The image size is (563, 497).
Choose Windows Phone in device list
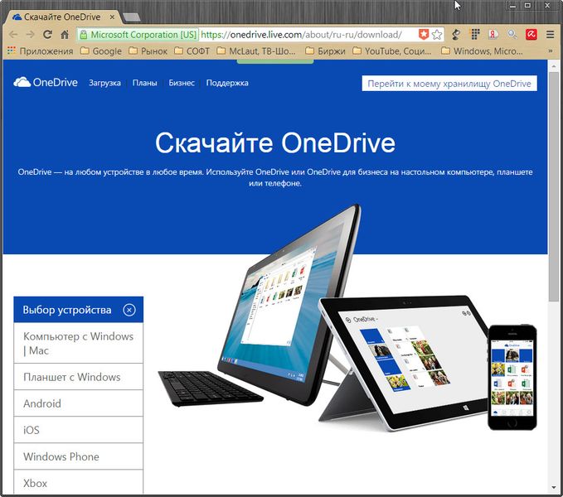[x=78, y=456]
